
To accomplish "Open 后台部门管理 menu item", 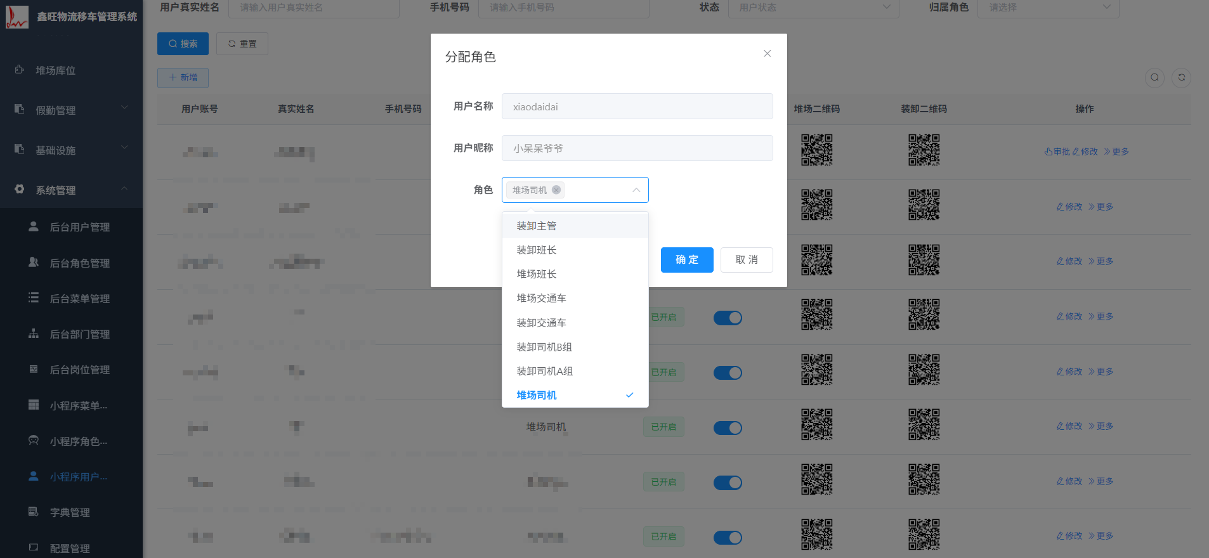I will coord(71,334).
